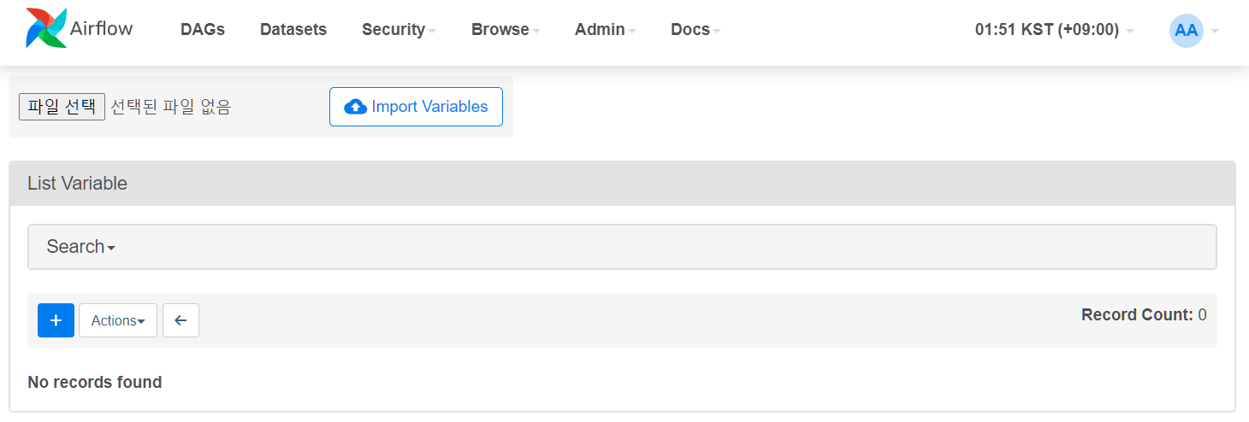Click the 선택된 파일 없음 file label
This screenshot has height=422, width=1249.
(x=171, y=107)
